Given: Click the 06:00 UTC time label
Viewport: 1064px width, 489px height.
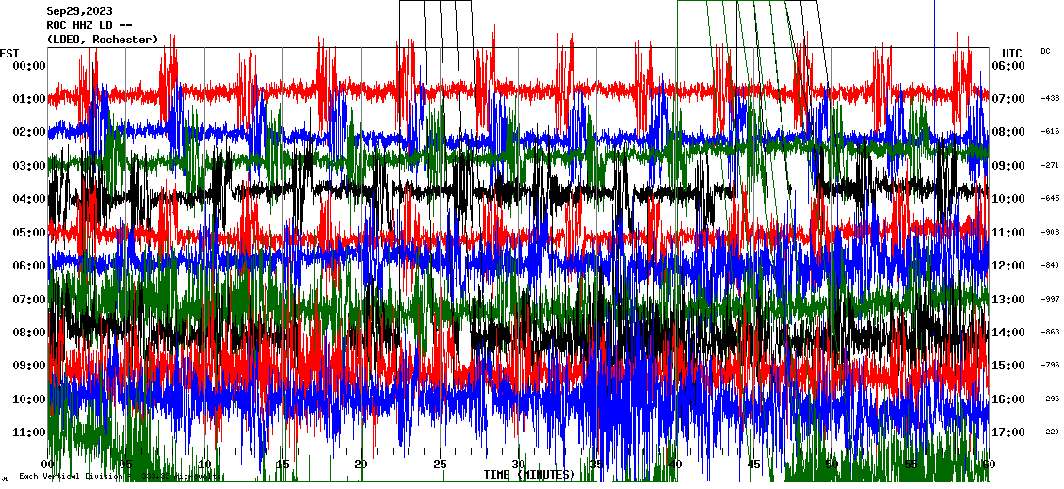Looking at the screenshot, I should tap(1008, 65).
